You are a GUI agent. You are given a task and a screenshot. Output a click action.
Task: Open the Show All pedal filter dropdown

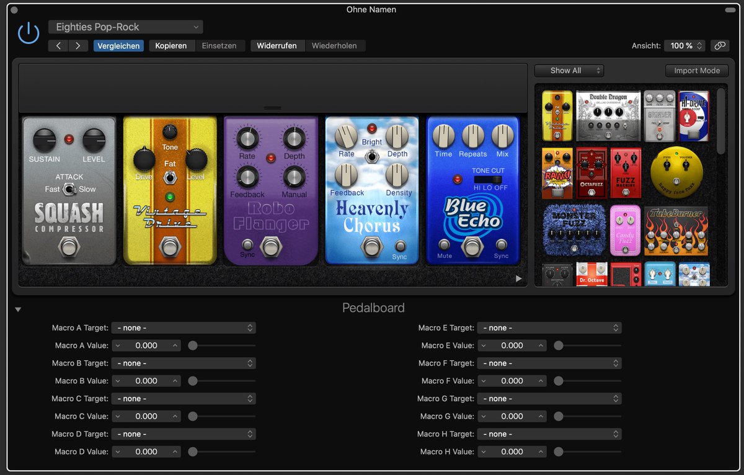coord(569,71)
